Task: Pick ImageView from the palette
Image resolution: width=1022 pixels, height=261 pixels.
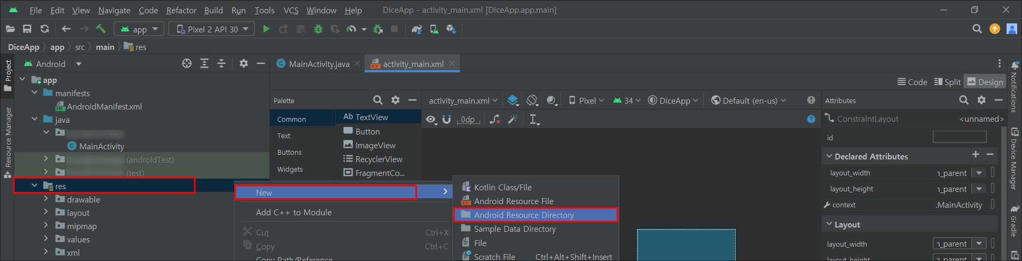Action: pyautogui.click(x=369, y=145)
